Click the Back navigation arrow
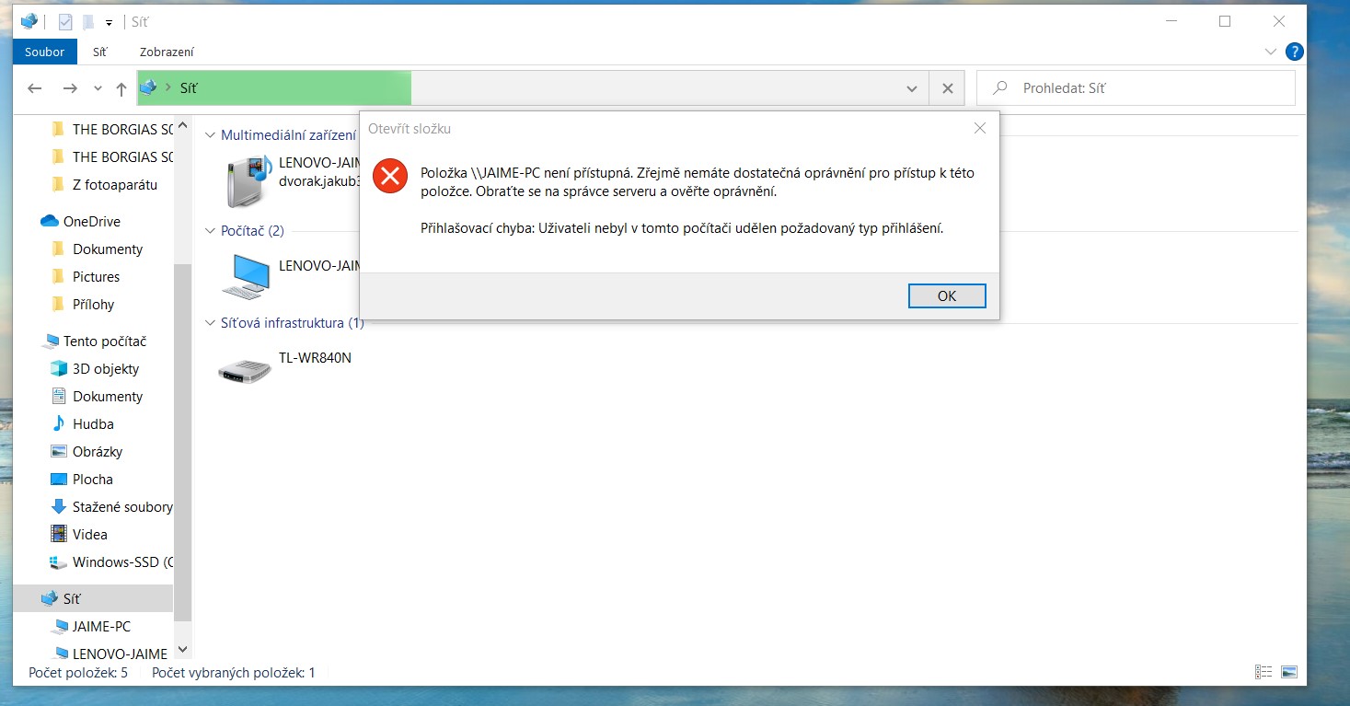This screenshot has height=706, width=1350. pos(35,88)
